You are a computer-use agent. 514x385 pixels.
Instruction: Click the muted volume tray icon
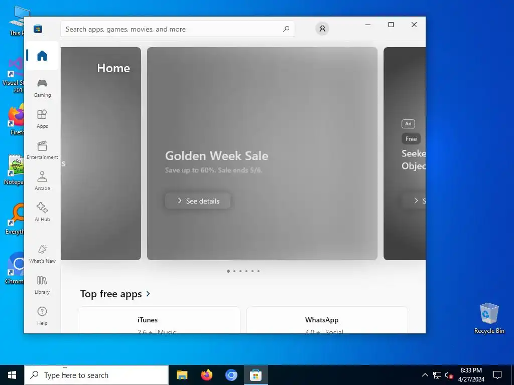coord(449,375)
